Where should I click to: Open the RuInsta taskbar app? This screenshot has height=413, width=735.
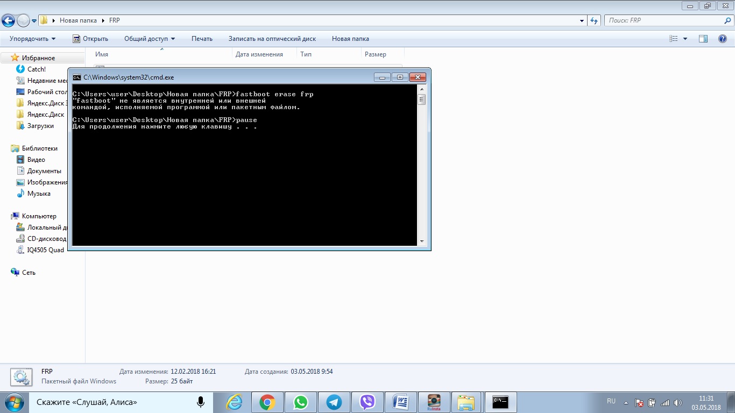434,402
